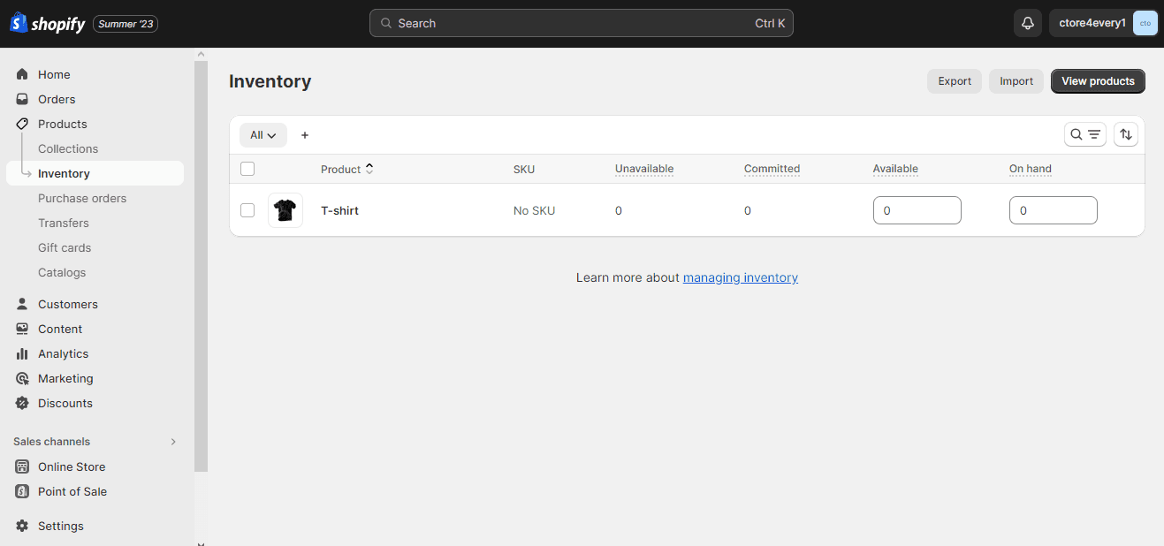Image resolution: width=1164 pixels, height=546 pixels.
Task: Click the Import button
Action: 1016,81
